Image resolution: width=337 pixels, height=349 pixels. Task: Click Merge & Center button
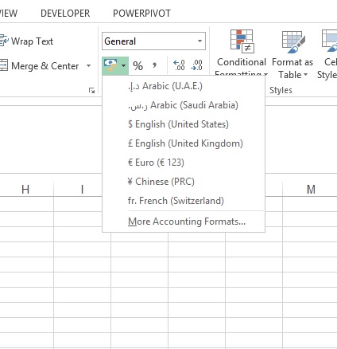point(40,66)
